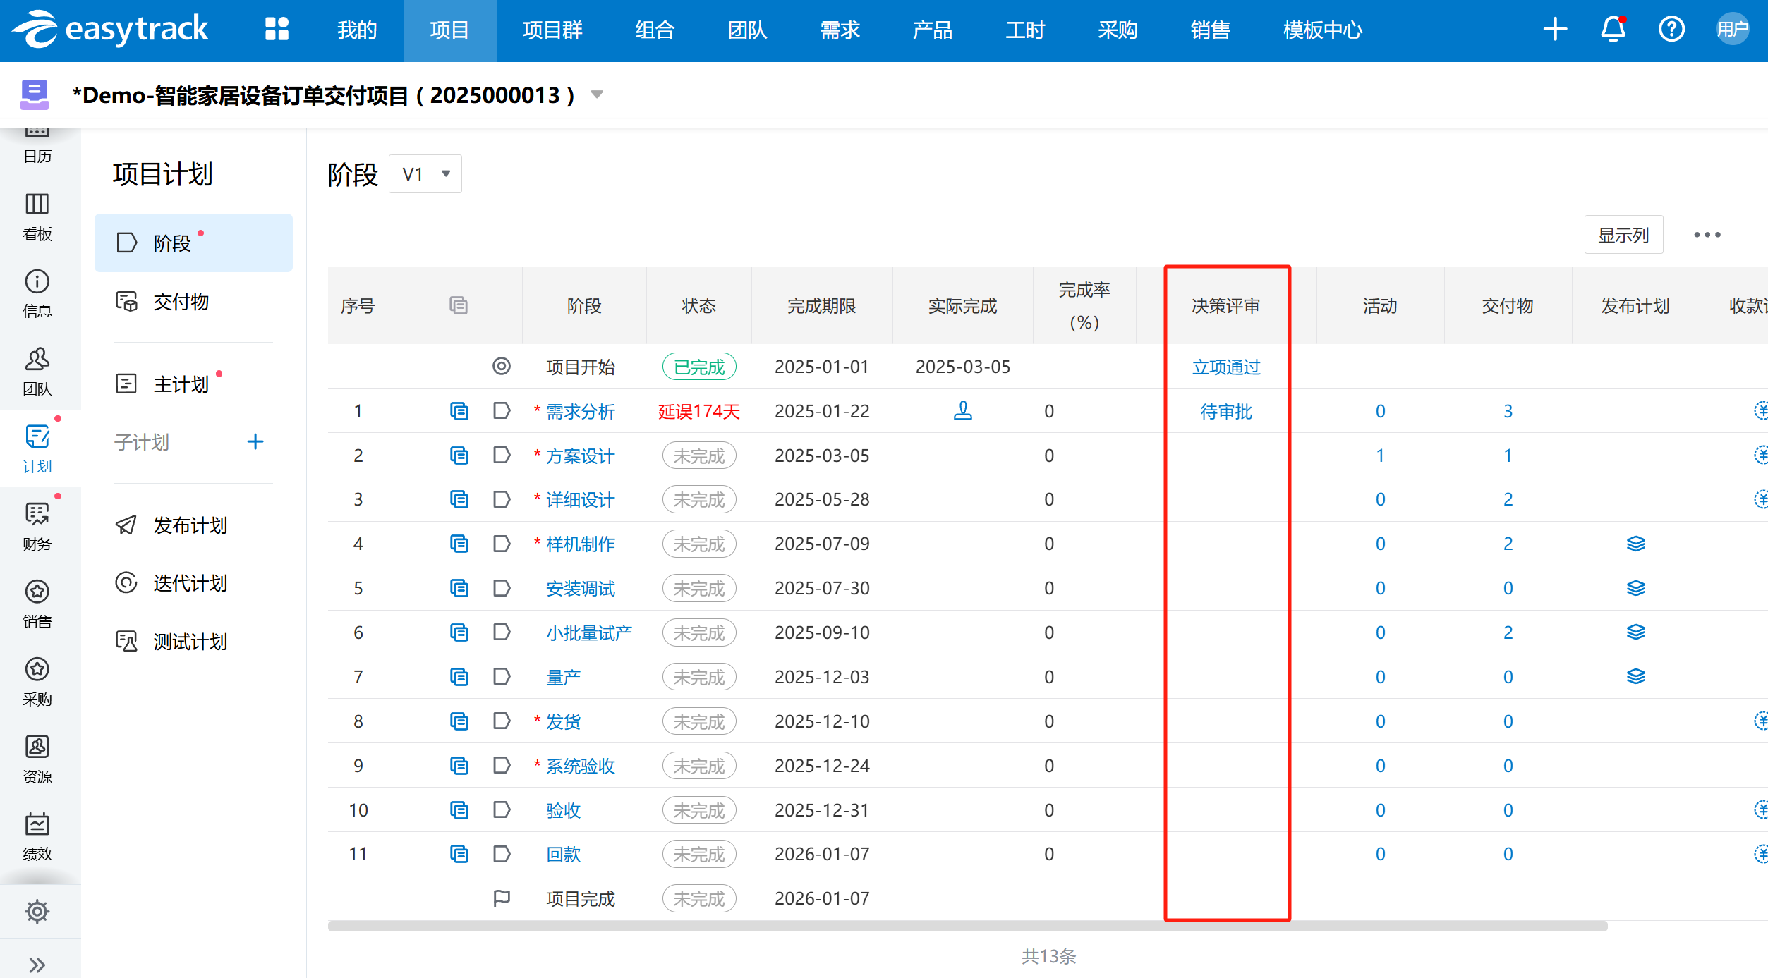
Task: Expand the project title dropdown arrow
Action: coord(596,94)
